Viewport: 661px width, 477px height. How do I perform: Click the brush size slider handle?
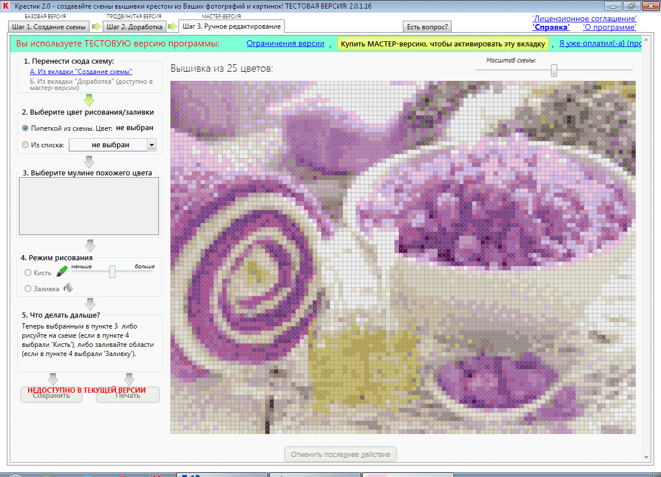(112, 272)
